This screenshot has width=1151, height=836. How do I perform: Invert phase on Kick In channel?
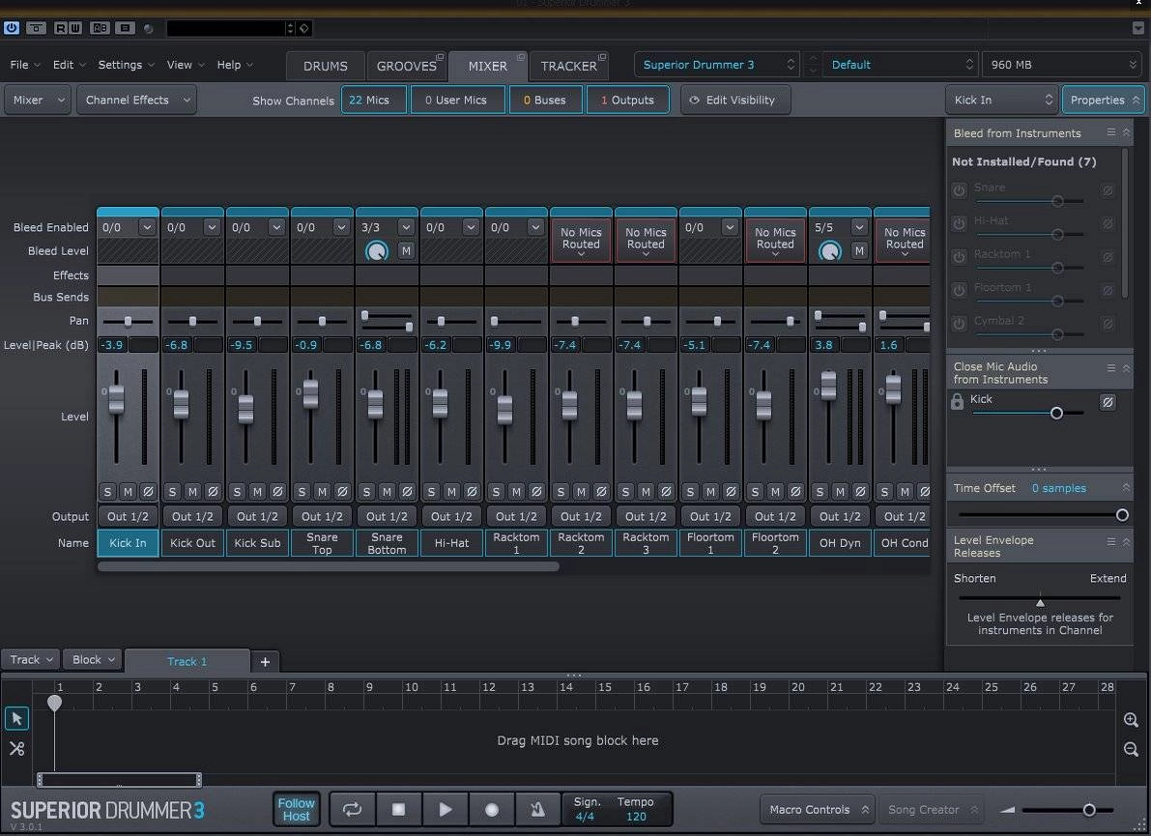click(148, 491)
